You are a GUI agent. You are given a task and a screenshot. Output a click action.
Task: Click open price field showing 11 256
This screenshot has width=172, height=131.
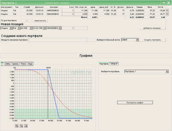click(x=81, y=11)
